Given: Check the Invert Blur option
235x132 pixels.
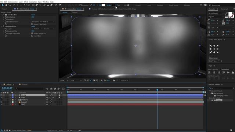Looking at the screenshot, I should [x=32, y=36].
